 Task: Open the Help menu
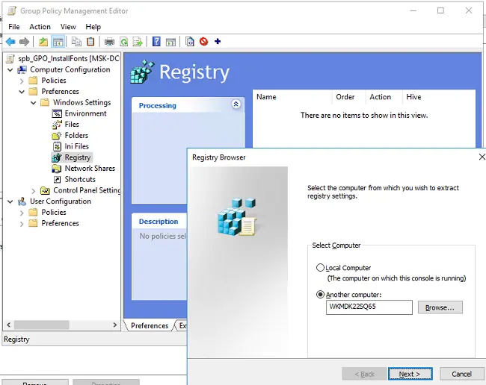tap(93, 27)
